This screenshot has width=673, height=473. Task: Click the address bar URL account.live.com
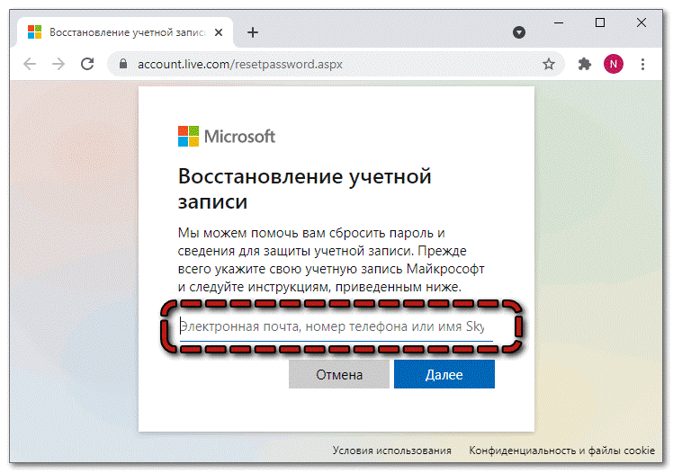(240, 65)
